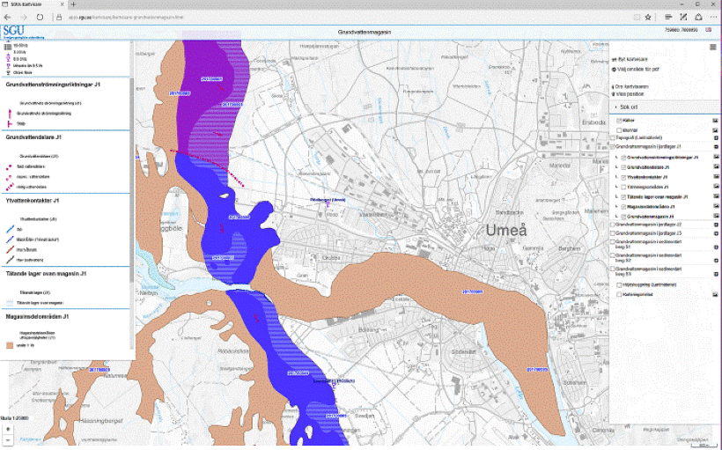Open legend icon for Källor layer

(715, 120)
